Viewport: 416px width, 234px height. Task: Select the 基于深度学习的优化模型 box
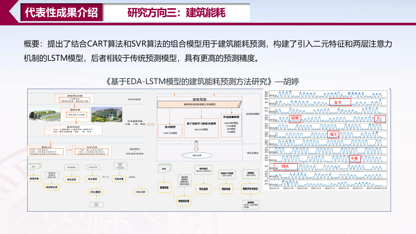[201, 127]
